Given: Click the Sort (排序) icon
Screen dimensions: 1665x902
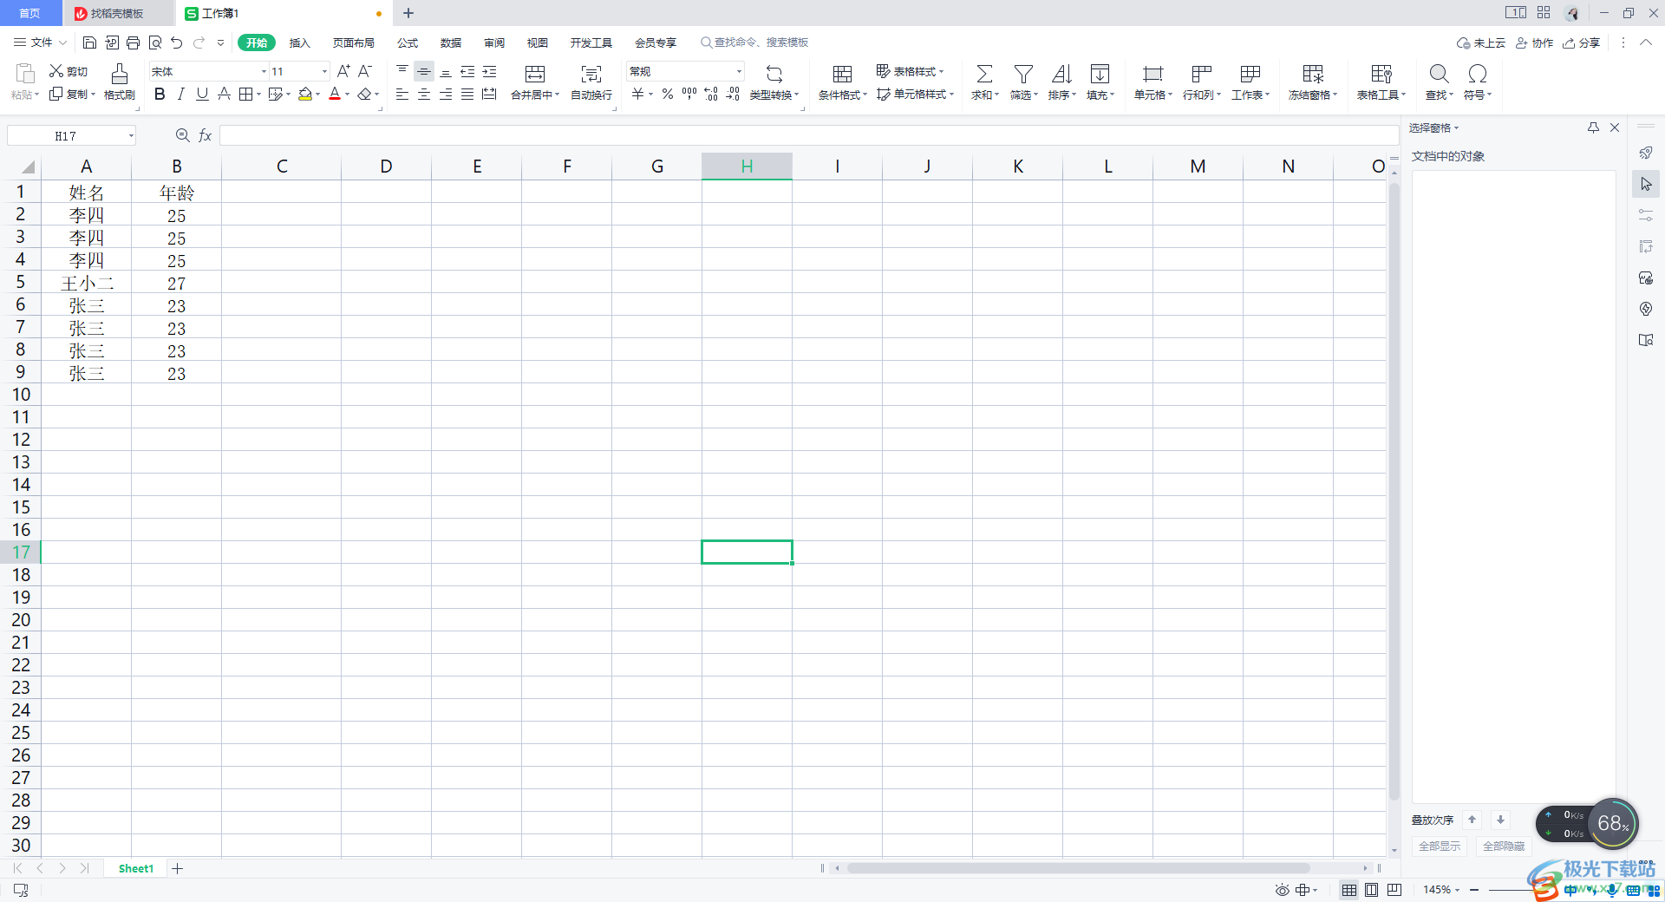Looking at the screenshot, I should 1061,74.
